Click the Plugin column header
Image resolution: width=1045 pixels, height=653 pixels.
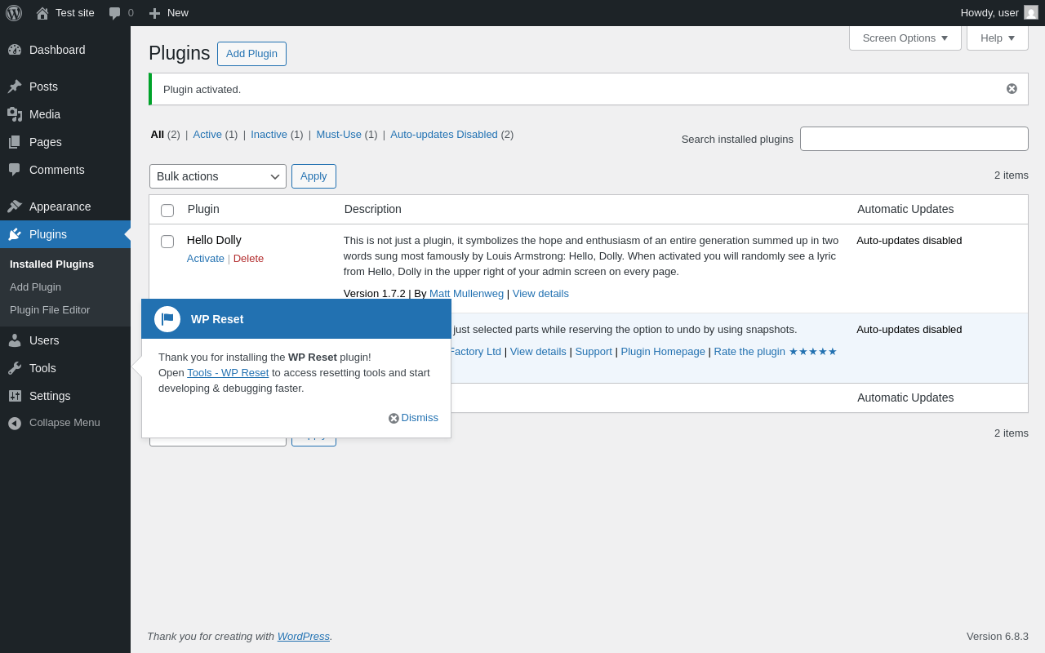tap(203, 209)
